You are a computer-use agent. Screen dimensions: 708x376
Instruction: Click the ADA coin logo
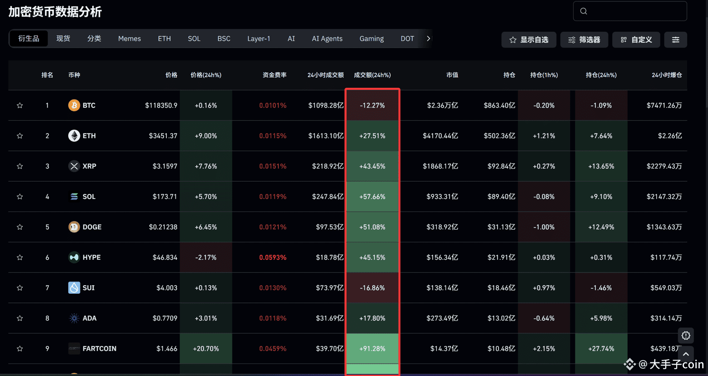point(74,318)
